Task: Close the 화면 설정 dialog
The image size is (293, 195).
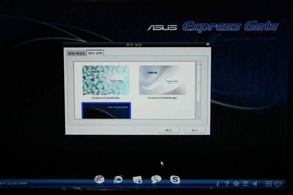Action: (208, 44)
